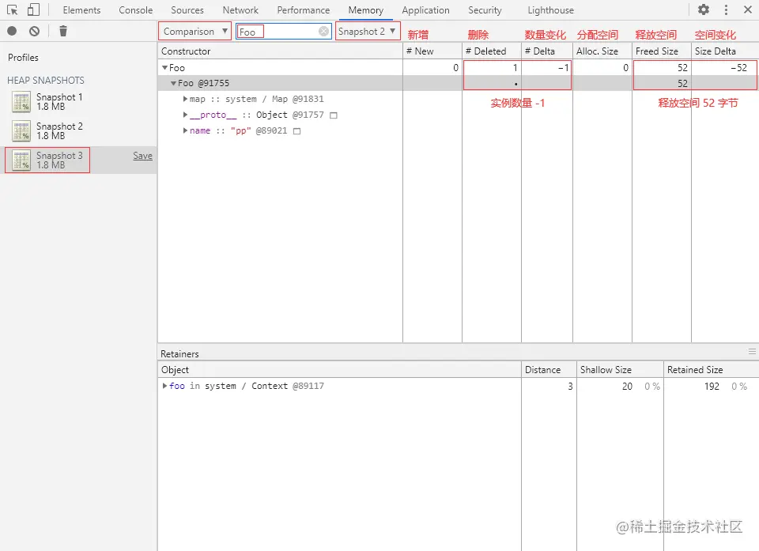
Task: Open the Memory tab
Action: [365, 10]
